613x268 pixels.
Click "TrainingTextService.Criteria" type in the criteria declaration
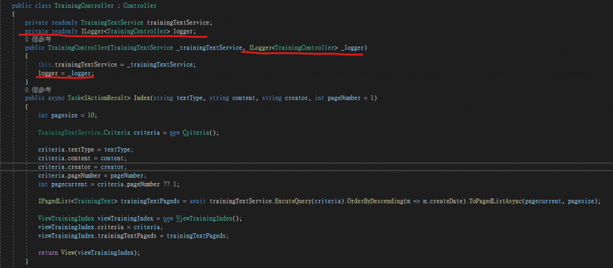click(x=84, y=132)
